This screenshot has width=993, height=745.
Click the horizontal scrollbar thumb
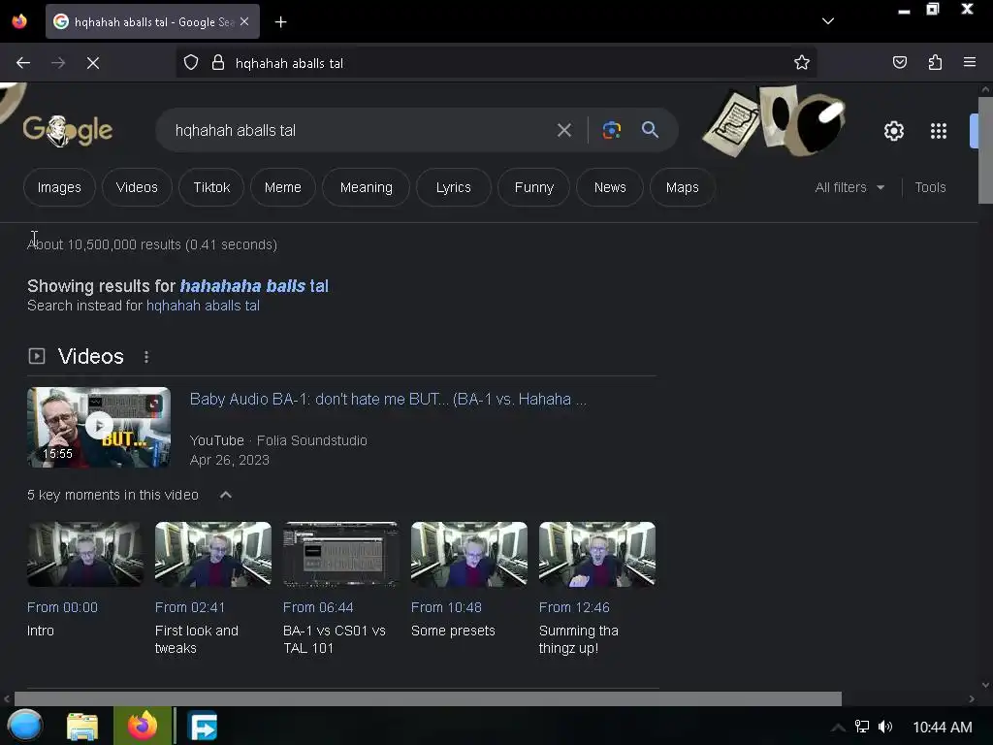(x=428, y=698)
